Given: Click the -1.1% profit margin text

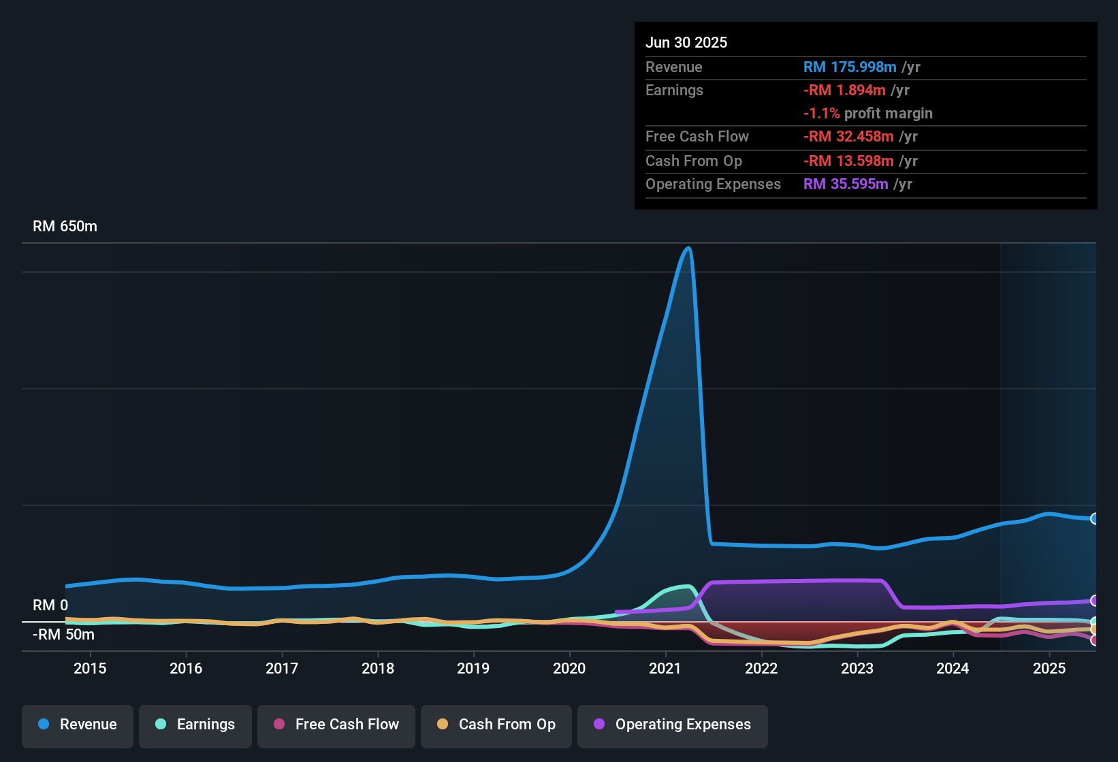Looking at the screenshot, I should coord(868,113).
